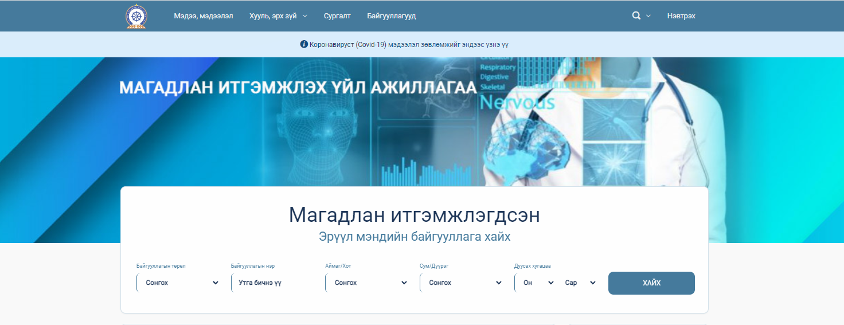Viewport: 844px width, 325px height.
Task: Click the МАГАДЛАН ИТГЭМЖЛЭХ ҮЙЛ АЖИЛЛАГАА banner title
Action: coord(298,88)
